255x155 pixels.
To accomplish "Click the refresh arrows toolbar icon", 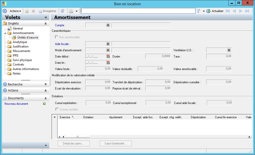I will click(62, 11).
